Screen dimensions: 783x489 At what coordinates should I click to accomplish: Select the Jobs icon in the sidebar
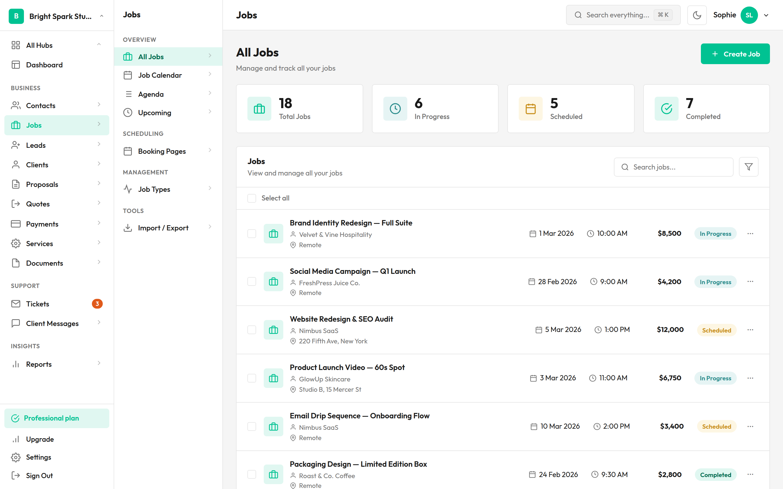pos(16,125)
